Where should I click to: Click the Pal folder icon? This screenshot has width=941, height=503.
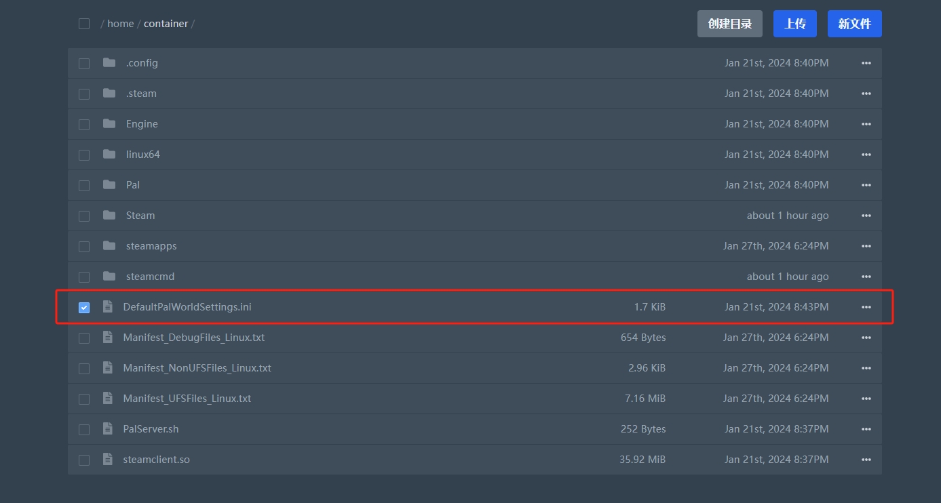pyautogui.click(x=109, y=184)
